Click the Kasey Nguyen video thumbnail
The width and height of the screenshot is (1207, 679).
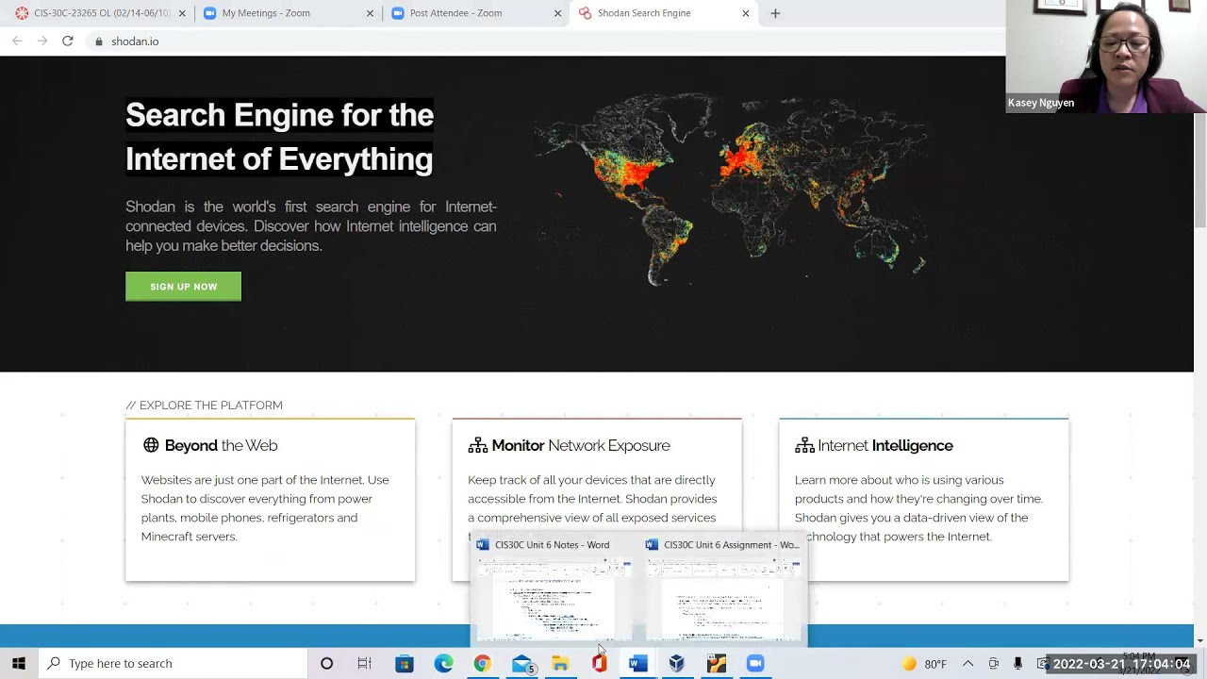(x=1106, y=57)
